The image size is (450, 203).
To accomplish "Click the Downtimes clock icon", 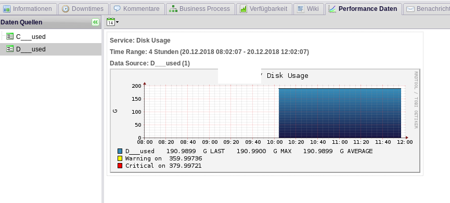I will point(66,9).
